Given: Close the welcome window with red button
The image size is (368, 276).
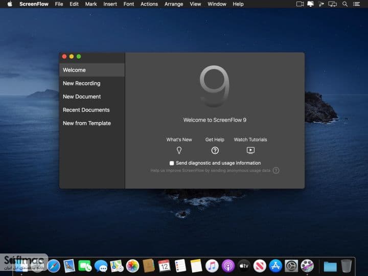Looking at the screenshot, I should [64, 57].
